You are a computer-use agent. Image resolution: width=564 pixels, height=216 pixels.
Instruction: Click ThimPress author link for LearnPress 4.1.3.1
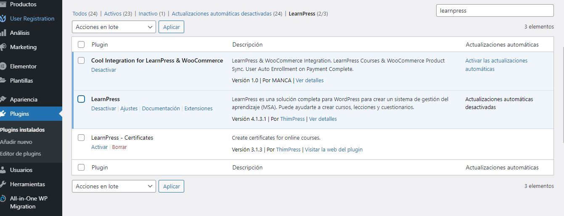[292, 119]
